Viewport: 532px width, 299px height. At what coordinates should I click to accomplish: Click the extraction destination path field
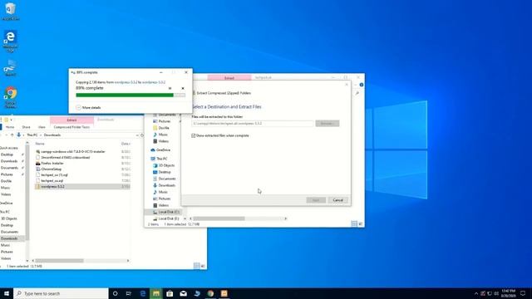click(x=252, y=124)
